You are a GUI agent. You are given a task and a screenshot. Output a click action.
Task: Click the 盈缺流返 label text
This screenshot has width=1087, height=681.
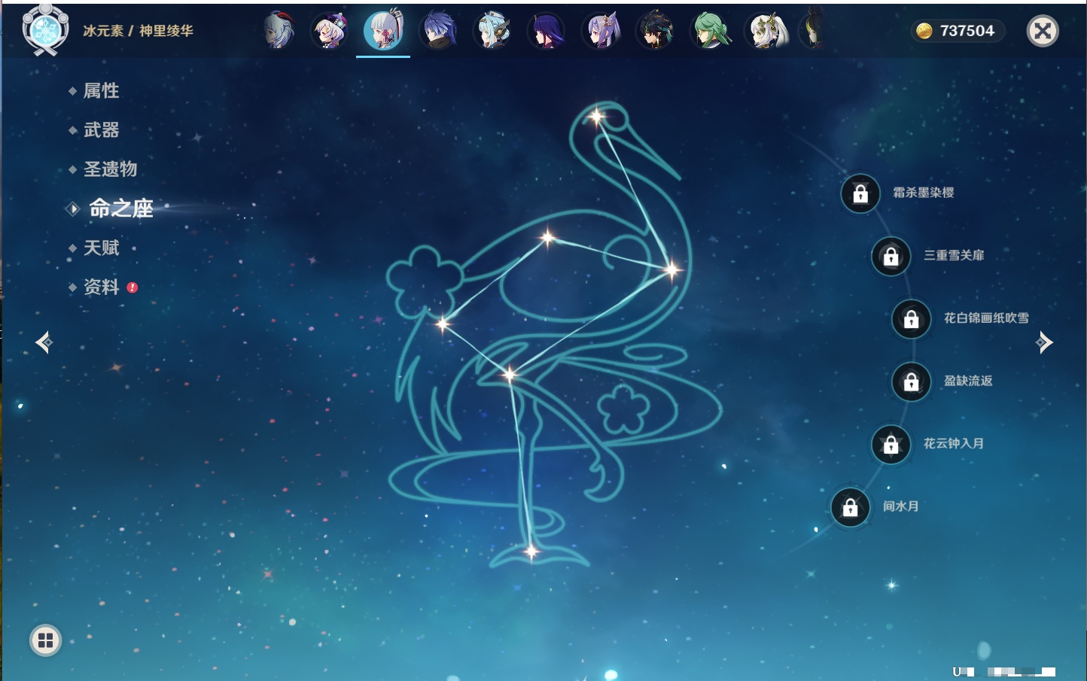(x=968, y=381)
